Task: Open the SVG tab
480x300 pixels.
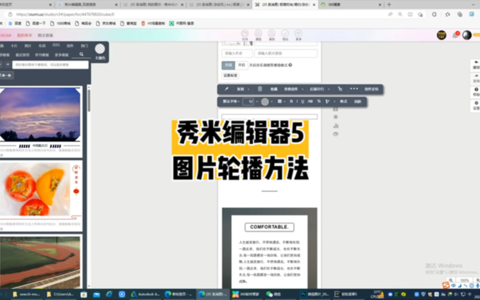Action: point(56,45)
